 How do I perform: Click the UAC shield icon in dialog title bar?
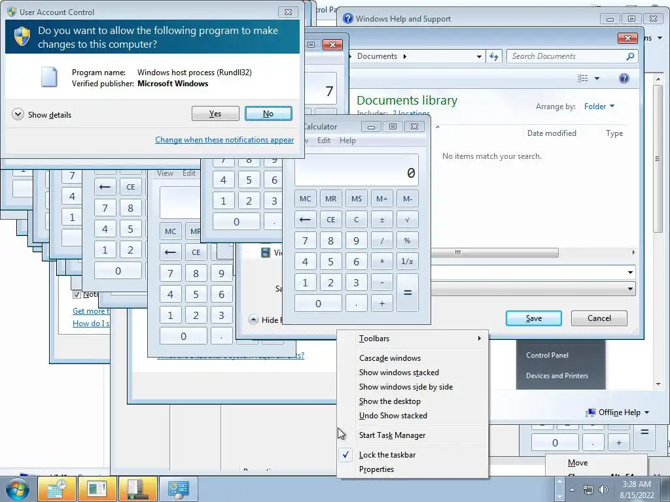[12, 12]
